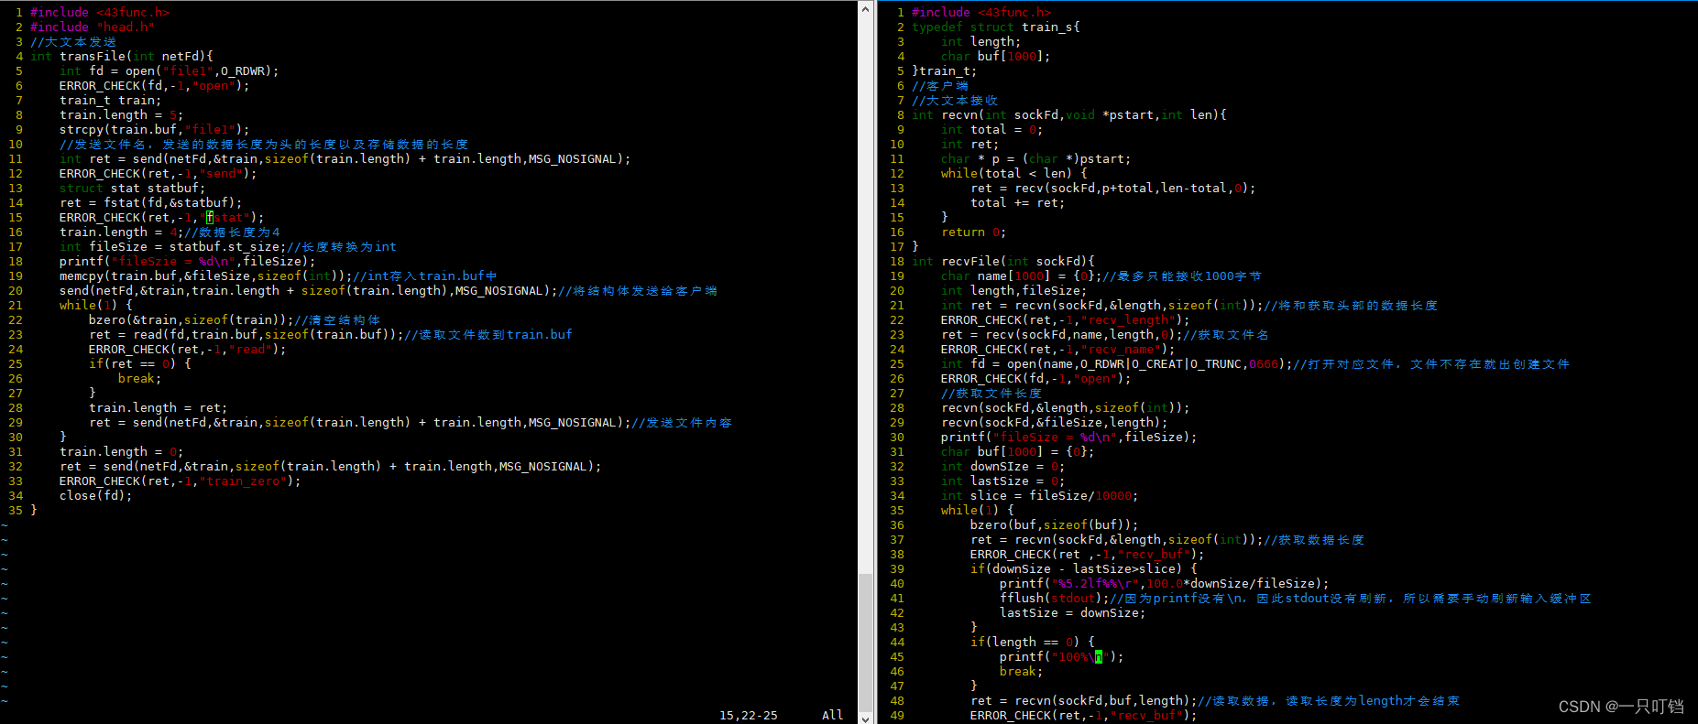Click 'char buf[1000];' on right line 4
The width and height of the screenshot is (1698, 724).
coord(996,57)
